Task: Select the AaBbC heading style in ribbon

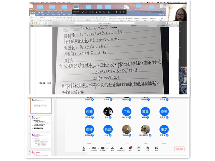Action: 129,19
